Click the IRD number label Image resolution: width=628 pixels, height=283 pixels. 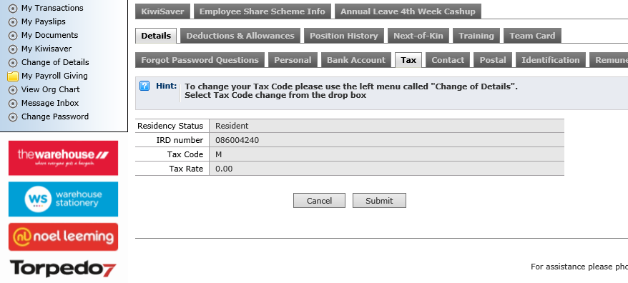tap(180, 140)
